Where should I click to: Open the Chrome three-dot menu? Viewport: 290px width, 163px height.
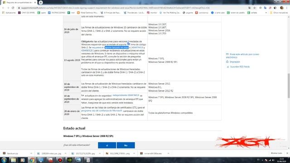[287, 8]
